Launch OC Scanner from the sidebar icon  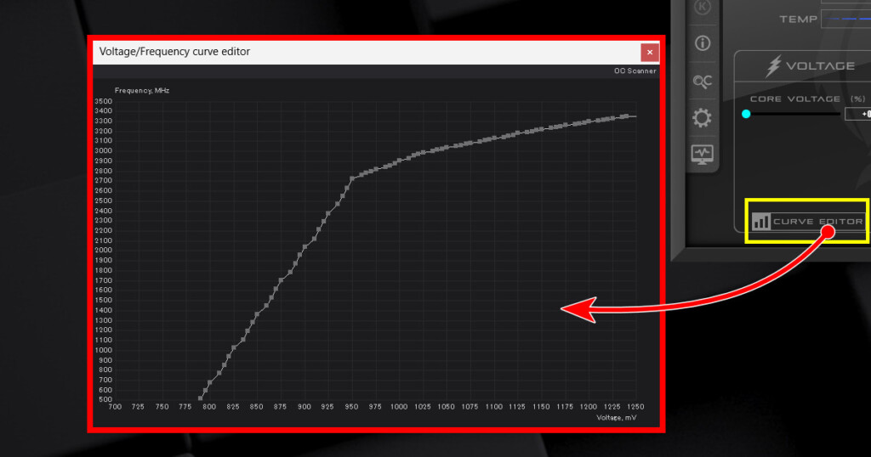click(703, 81)
